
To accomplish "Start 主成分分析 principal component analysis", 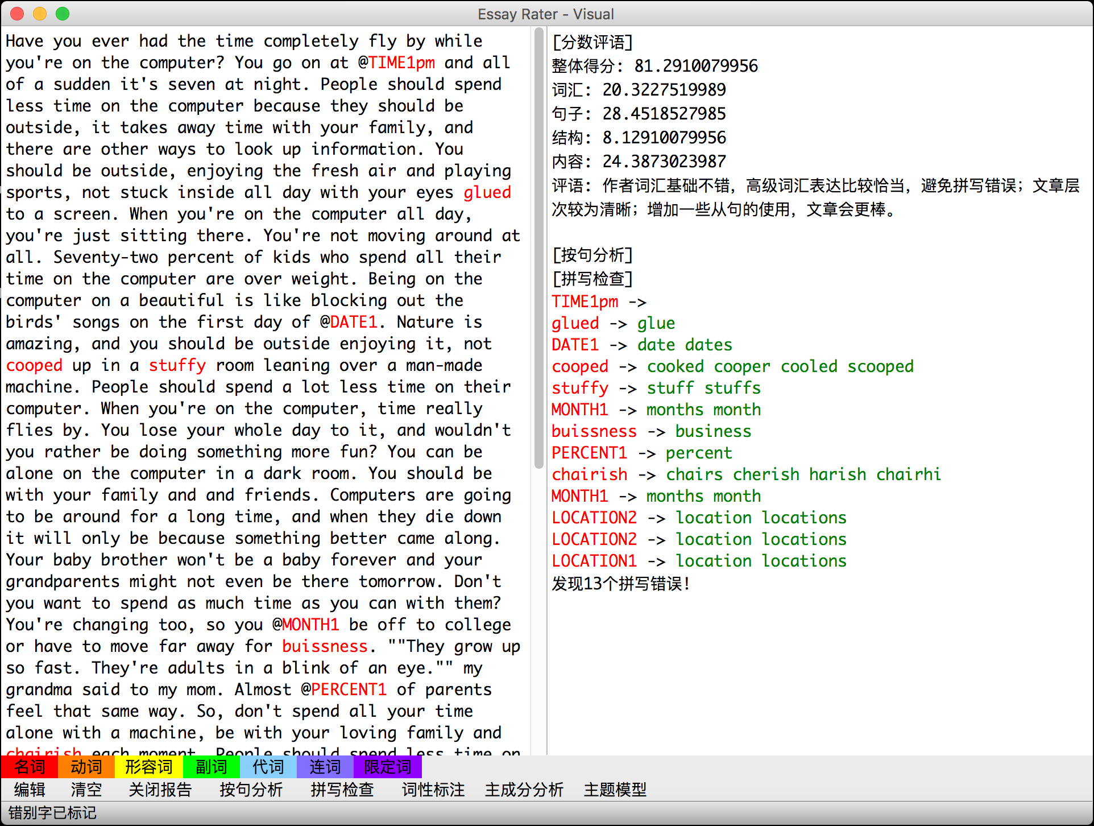I will (524, 790).
